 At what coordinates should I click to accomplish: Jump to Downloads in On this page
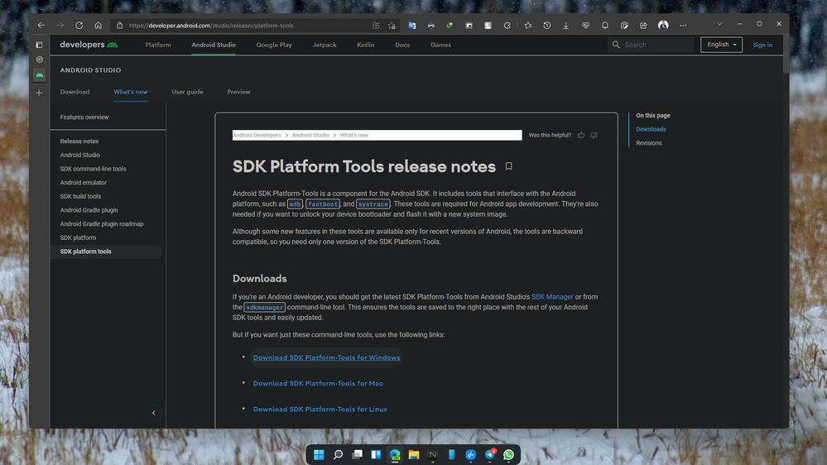point(651,129)
